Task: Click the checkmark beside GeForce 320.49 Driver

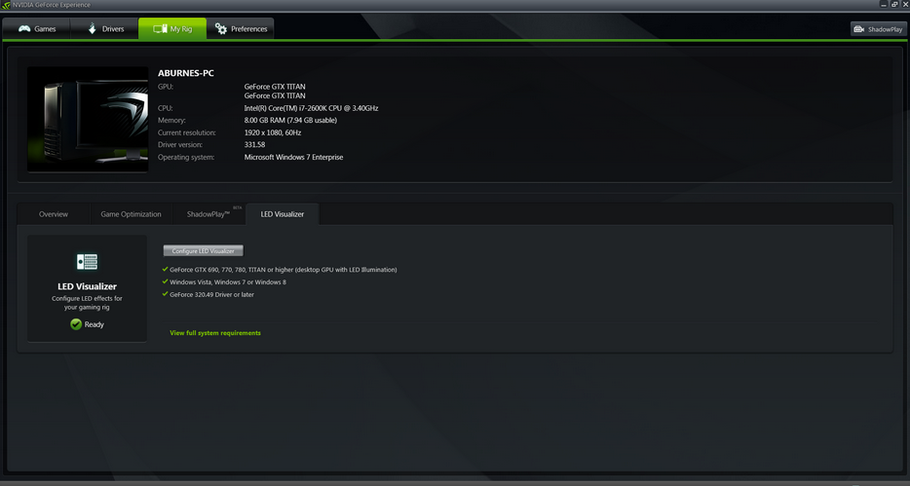Action: (x=165, y=294)
